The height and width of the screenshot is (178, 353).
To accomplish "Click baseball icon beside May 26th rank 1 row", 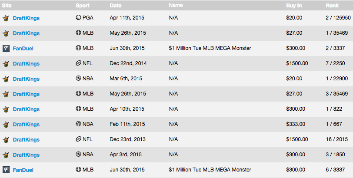I will click(x=78, y=33).
